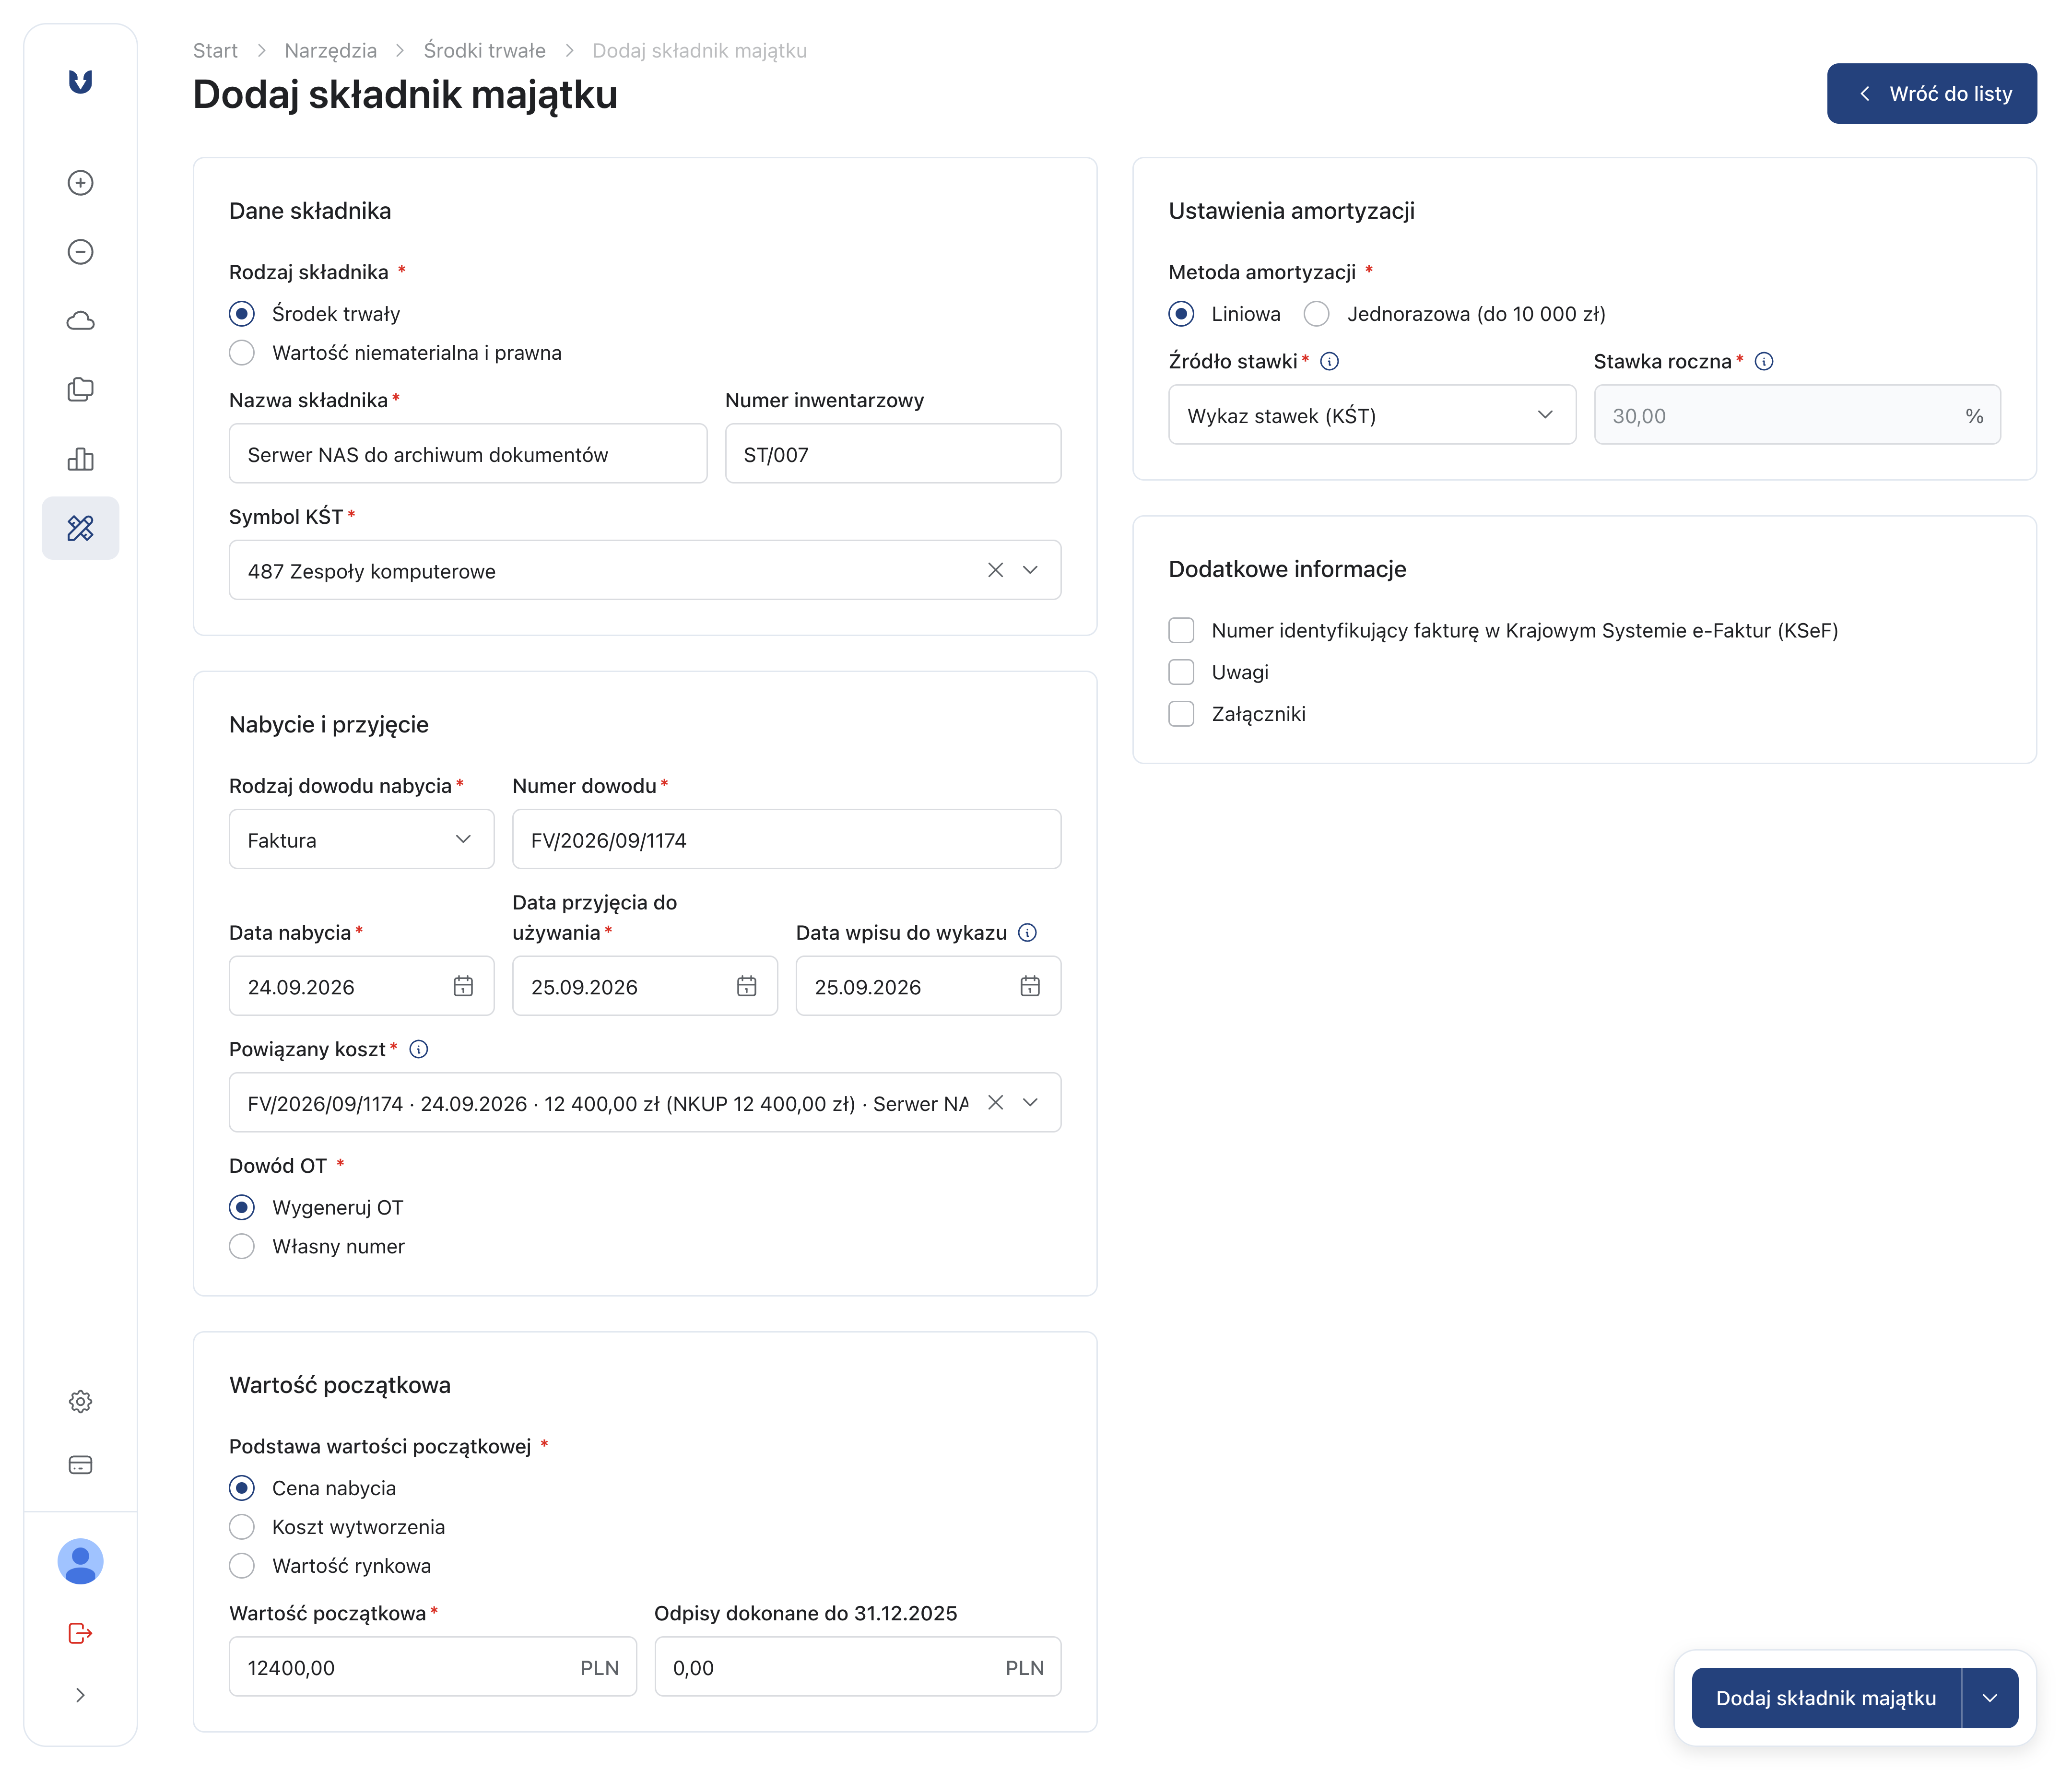Open split arrow next to Dodaj składnik majątku

point(1989,1697)
